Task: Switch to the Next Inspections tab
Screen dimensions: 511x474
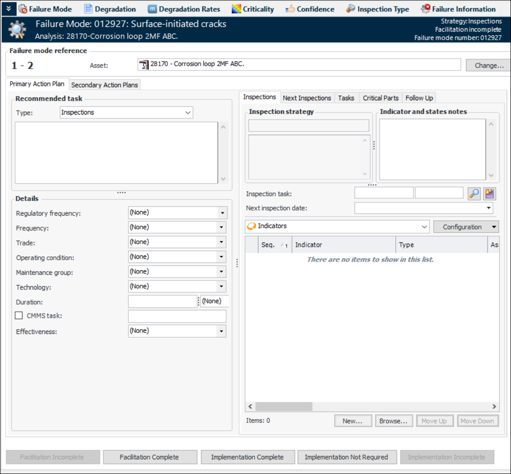Action: pyautogui.click(x=307, y=98)
